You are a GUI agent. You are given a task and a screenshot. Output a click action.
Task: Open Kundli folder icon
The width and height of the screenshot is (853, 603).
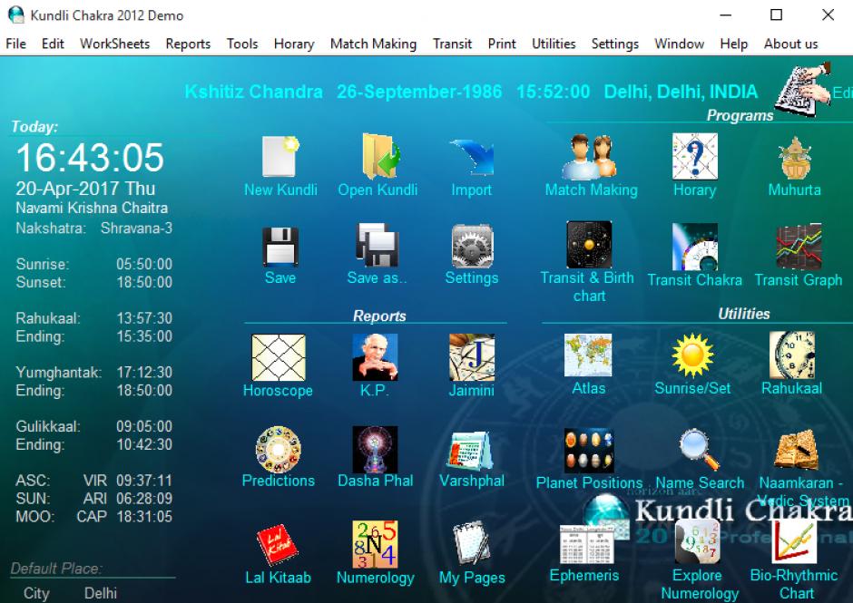pos(379,157)
